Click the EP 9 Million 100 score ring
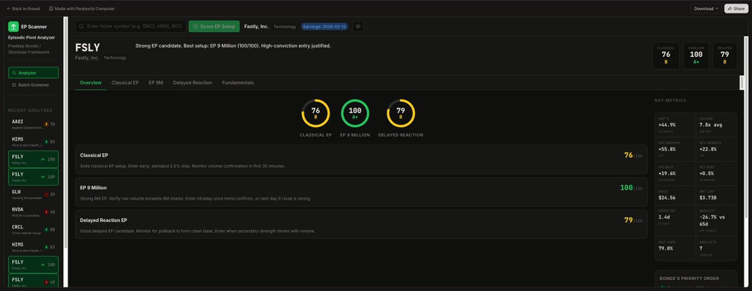 point(355,113)
